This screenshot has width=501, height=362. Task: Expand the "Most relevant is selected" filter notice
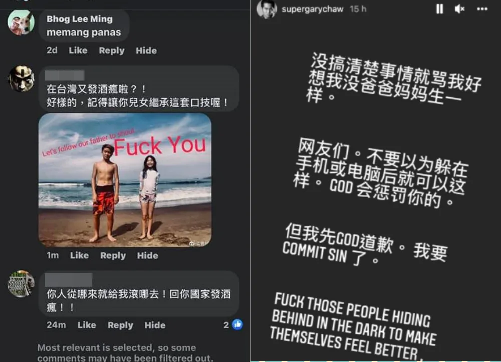pyautogui.click(x=125, y=352)
